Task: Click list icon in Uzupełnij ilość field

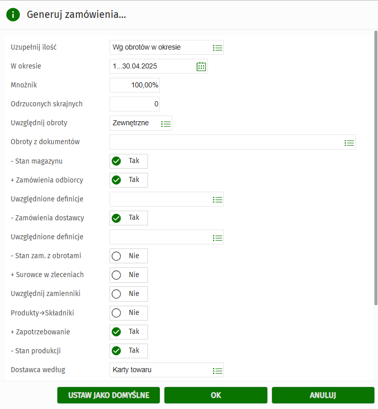Action: 218,48
